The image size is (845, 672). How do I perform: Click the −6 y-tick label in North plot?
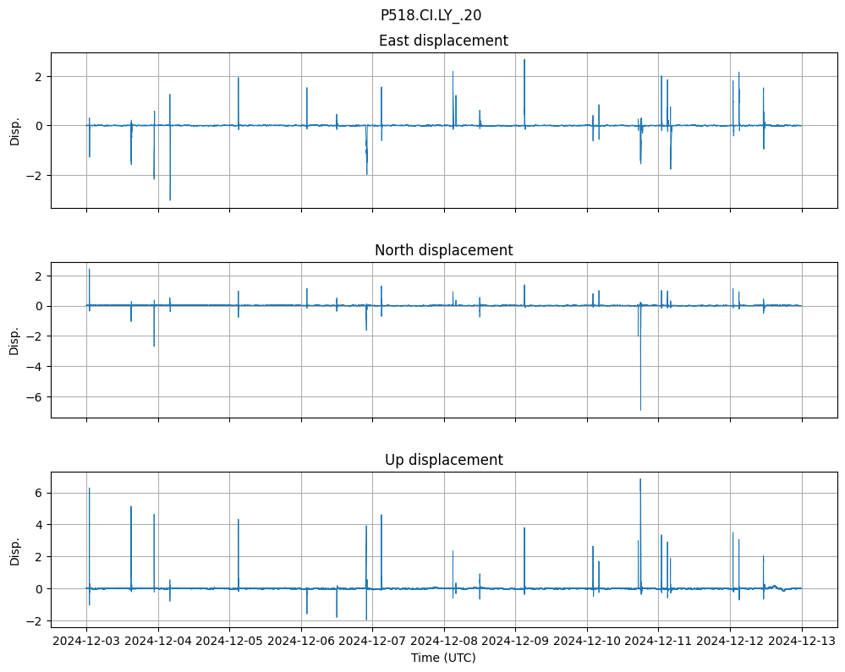point(36,396)
